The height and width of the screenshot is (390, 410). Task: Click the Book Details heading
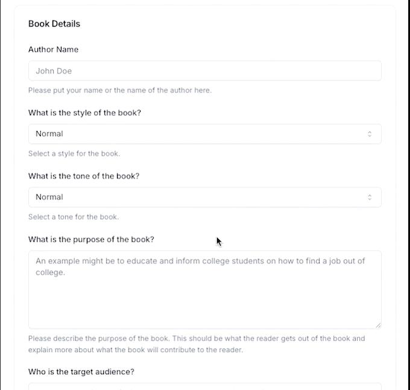[54, 24]
